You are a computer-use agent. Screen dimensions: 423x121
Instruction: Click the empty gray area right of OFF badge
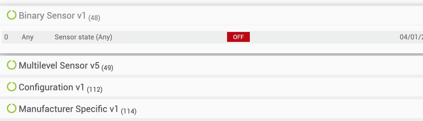coord(324,37)
